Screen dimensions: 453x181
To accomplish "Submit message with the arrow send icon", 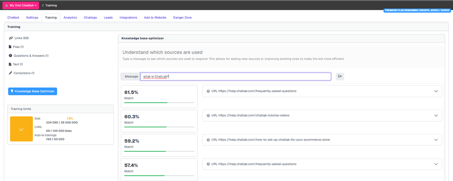I will tap(340, 76).
